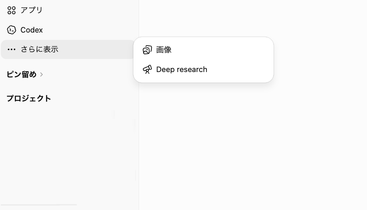Click the three-dot ellipsis icon
The image size is (367, 210).
coord(11,49)
